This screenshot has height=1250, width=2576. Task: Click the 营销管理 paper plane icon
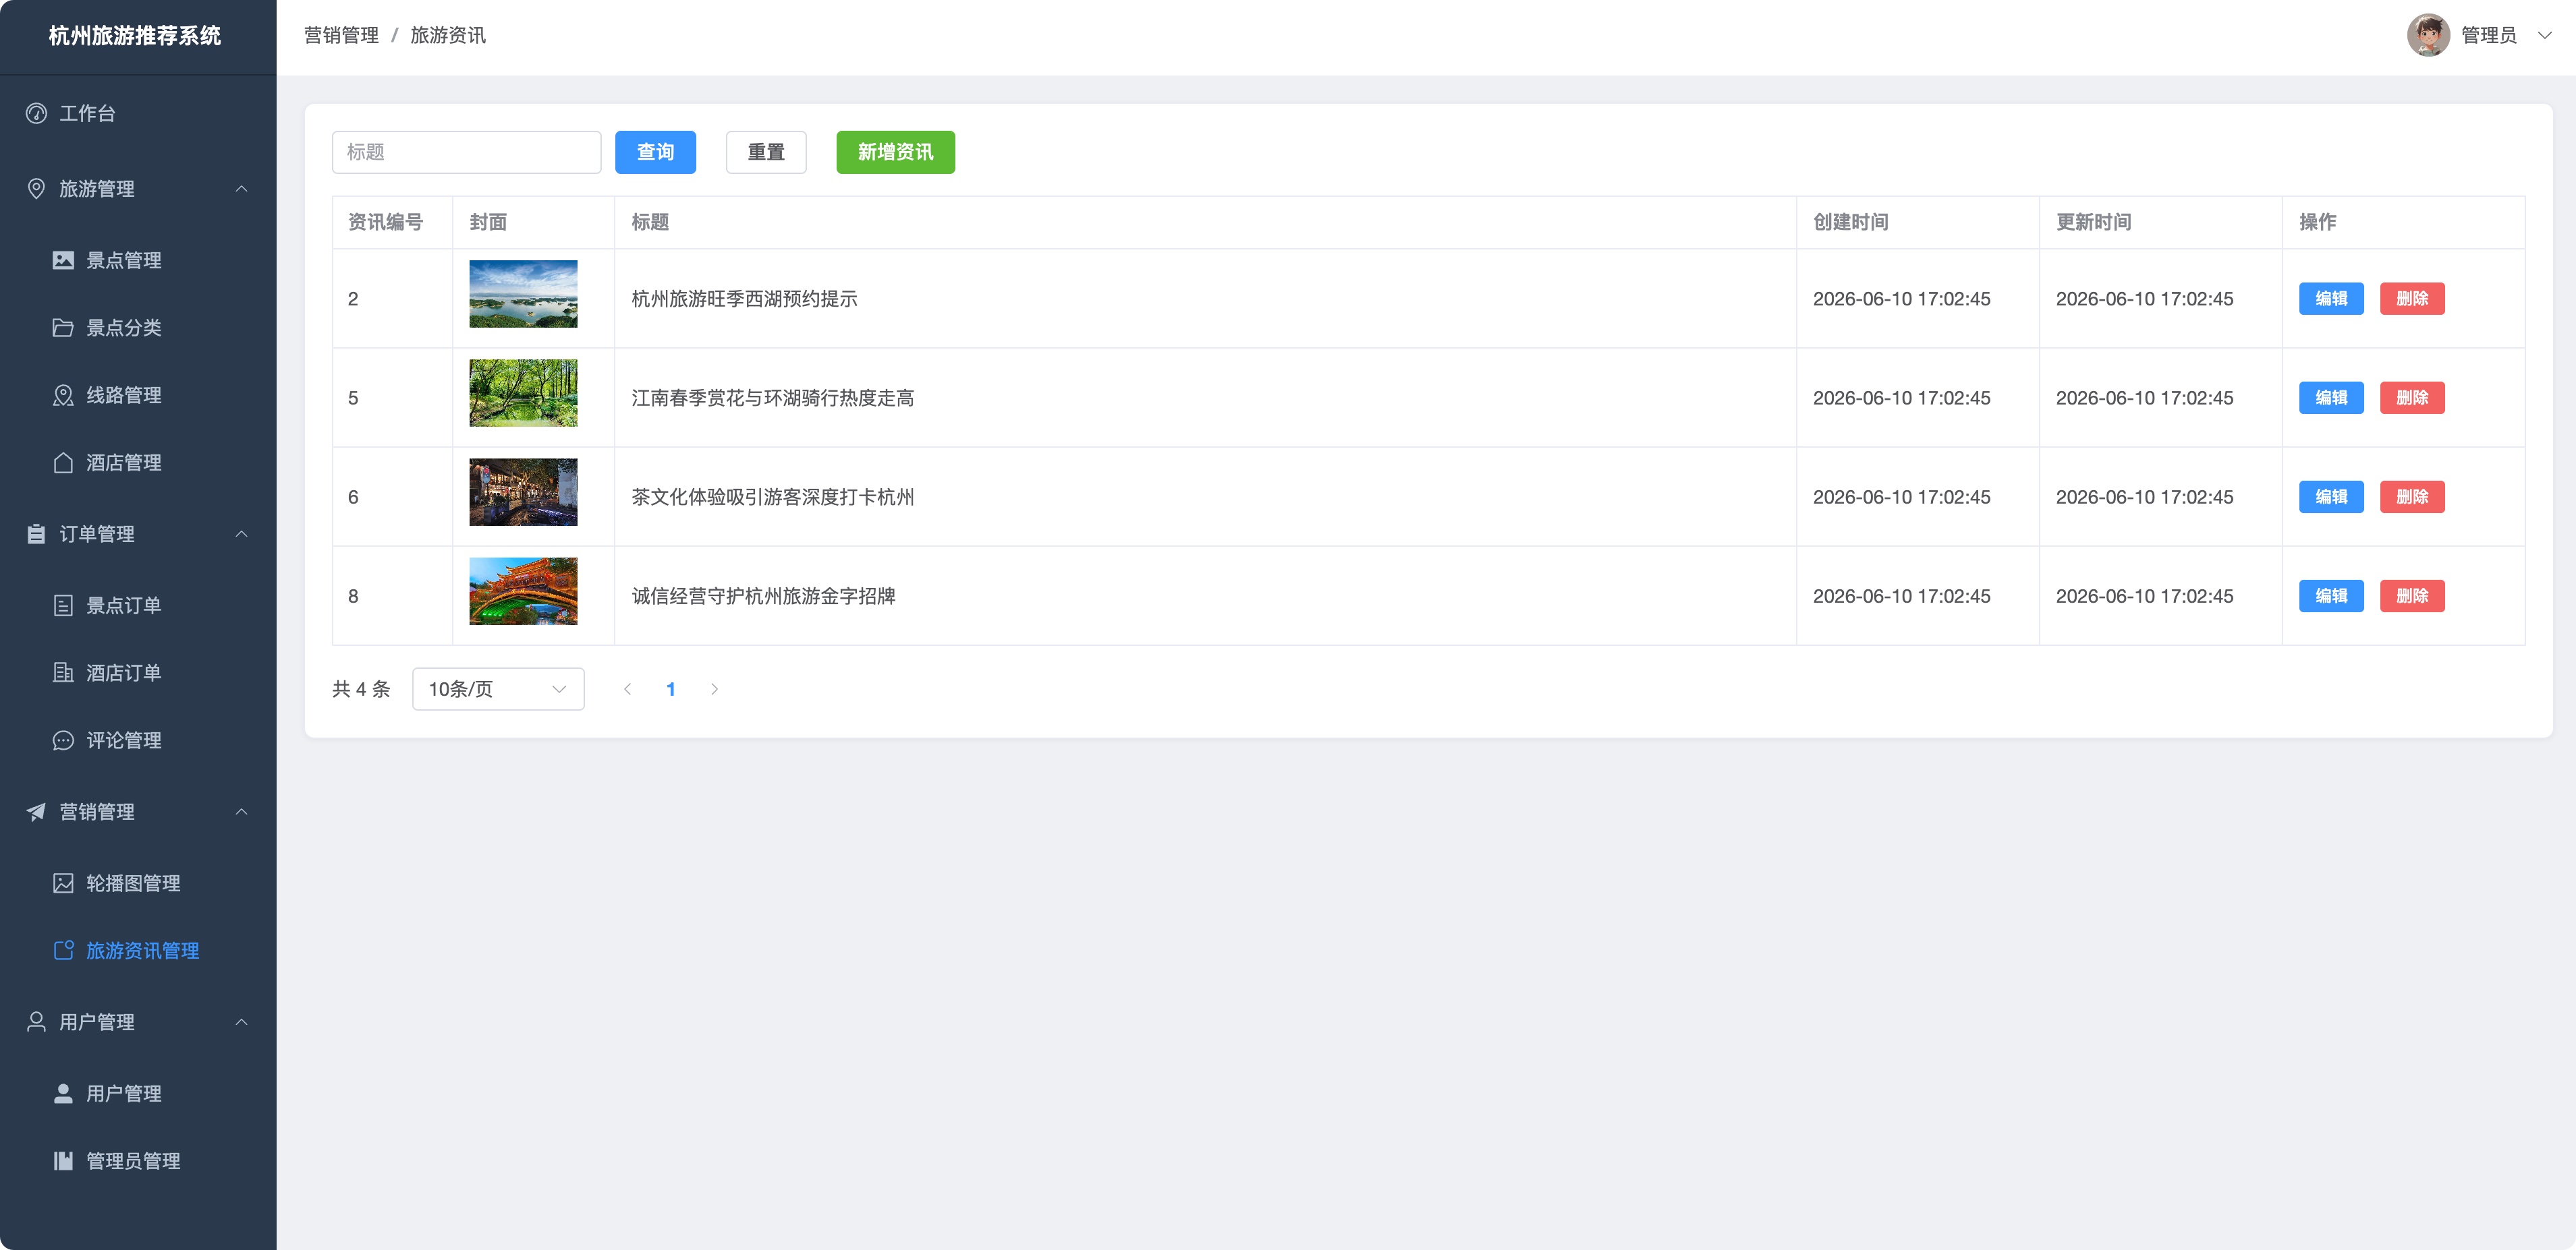click(x=36, y=811)
